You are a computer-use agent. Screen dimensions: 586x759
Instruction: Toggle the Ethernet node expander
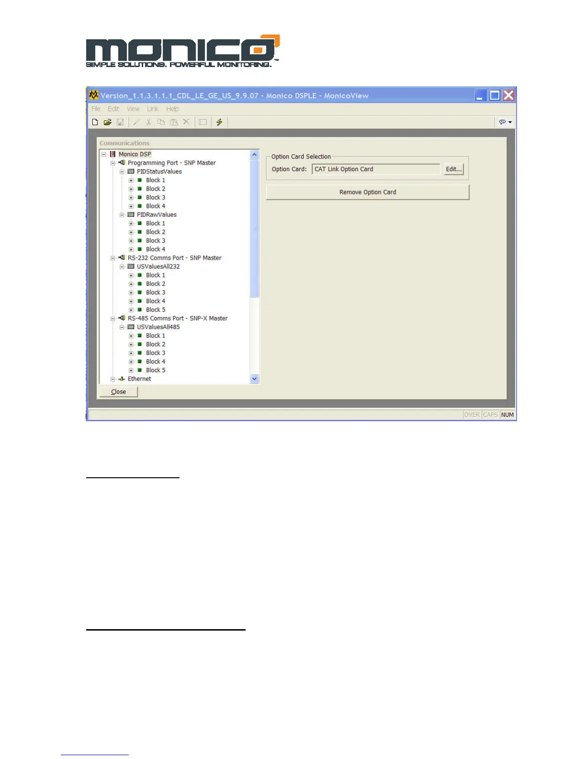pos(113,379)
